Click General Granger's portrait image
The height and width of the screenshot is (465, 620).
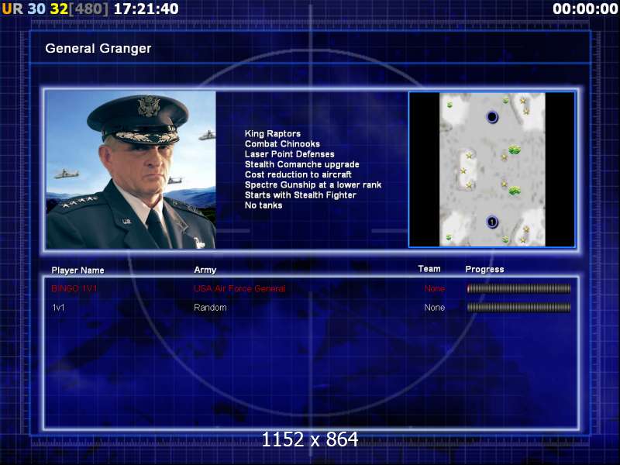tap(131, 170)
